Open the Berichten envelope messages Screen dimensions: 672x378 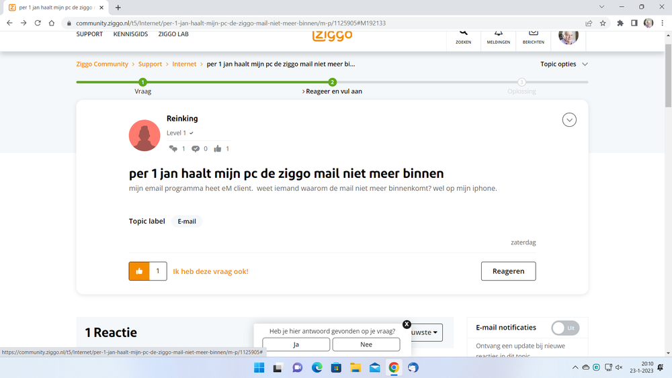point(533,37)
